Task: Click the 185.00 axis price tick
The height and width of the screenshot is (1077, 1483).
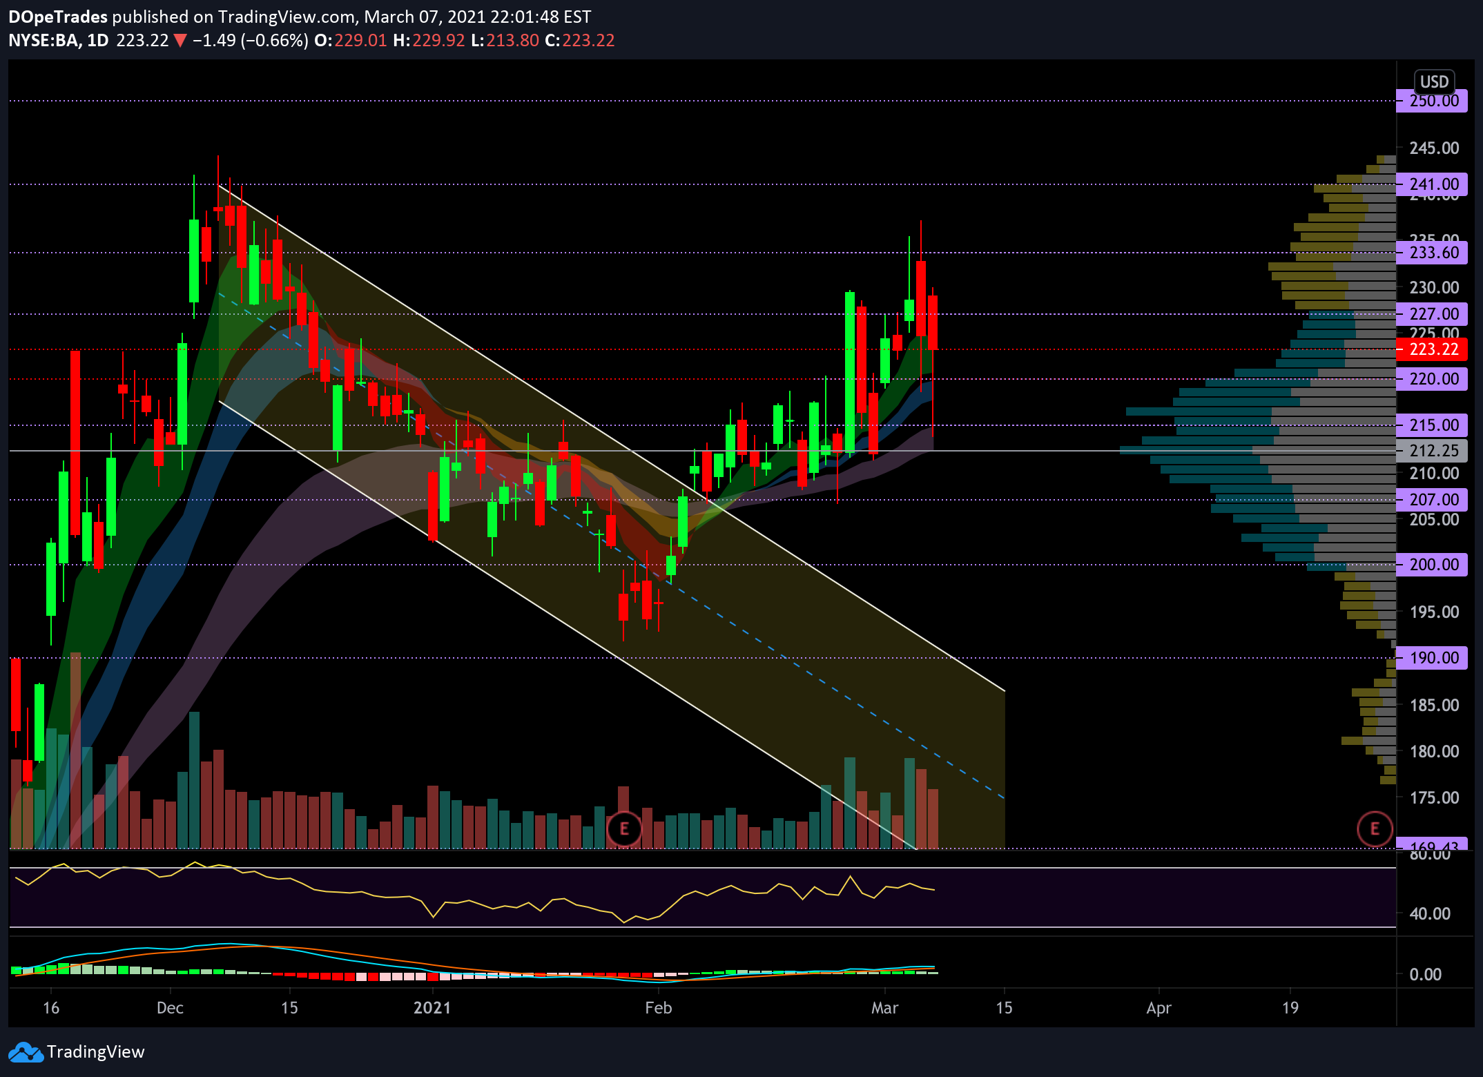Action: coord(1434,705)
